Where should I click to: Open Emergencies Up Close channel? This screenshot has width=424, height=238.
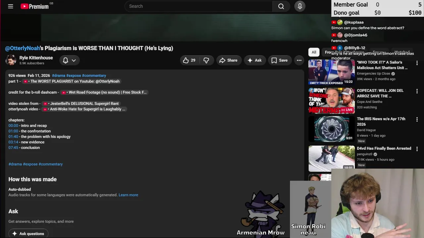(x=373, y=74)
